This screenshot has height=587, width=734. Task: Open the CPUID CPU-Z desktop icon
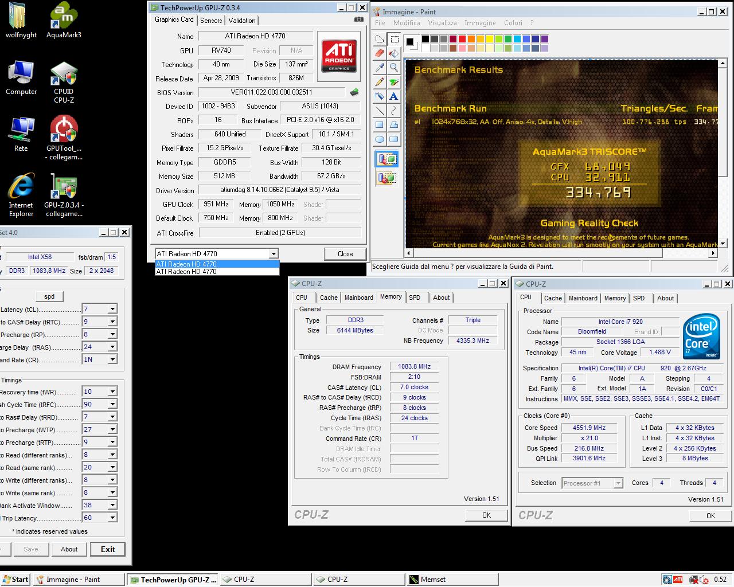[x=64, y=83]
